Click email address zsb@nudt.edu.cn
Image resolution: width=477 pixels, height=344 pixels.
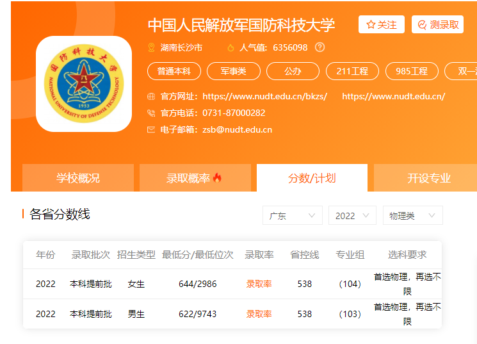tap(238, 130)
